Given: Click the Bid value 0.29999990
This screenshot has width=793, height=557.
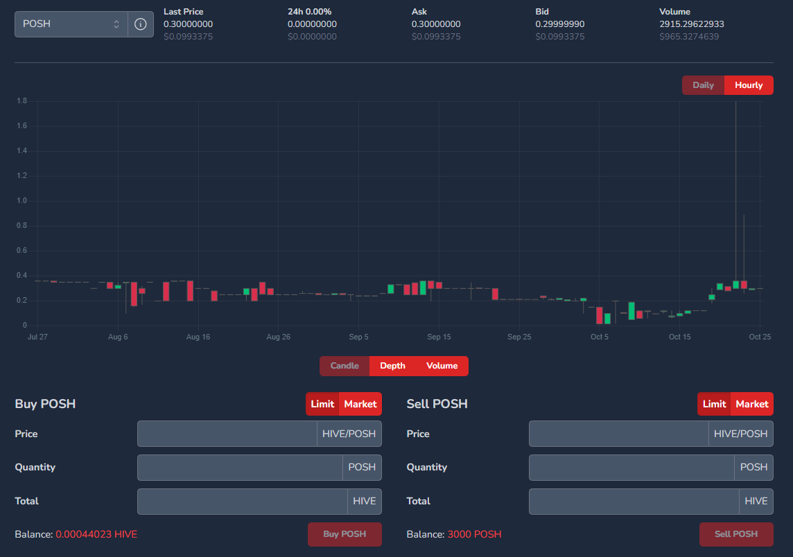Looking at the screenshot, I should pos(560,24).
